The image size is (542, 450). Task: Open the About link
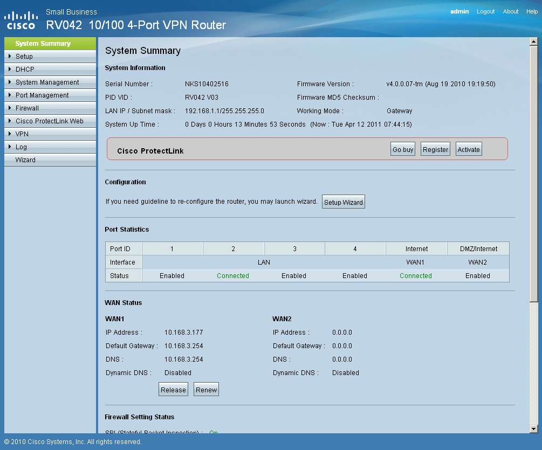click(510, 11)
